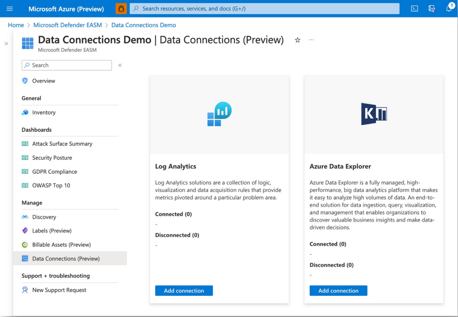
Task: Open the portal hamburger menu
Action: coord(10,9)
